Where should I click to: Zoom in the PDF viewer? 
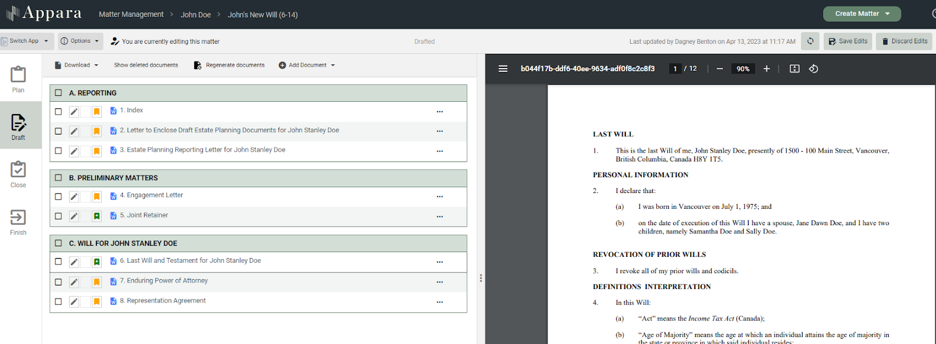point(766,68)
